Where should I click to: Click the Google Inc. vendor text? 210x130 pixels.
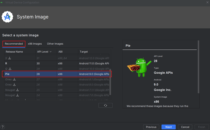(x=162, y=90)
